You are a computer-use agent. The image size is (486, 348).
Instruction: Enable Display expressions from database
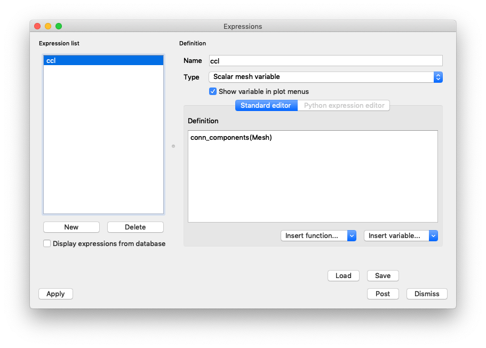(x=47, y=243)
